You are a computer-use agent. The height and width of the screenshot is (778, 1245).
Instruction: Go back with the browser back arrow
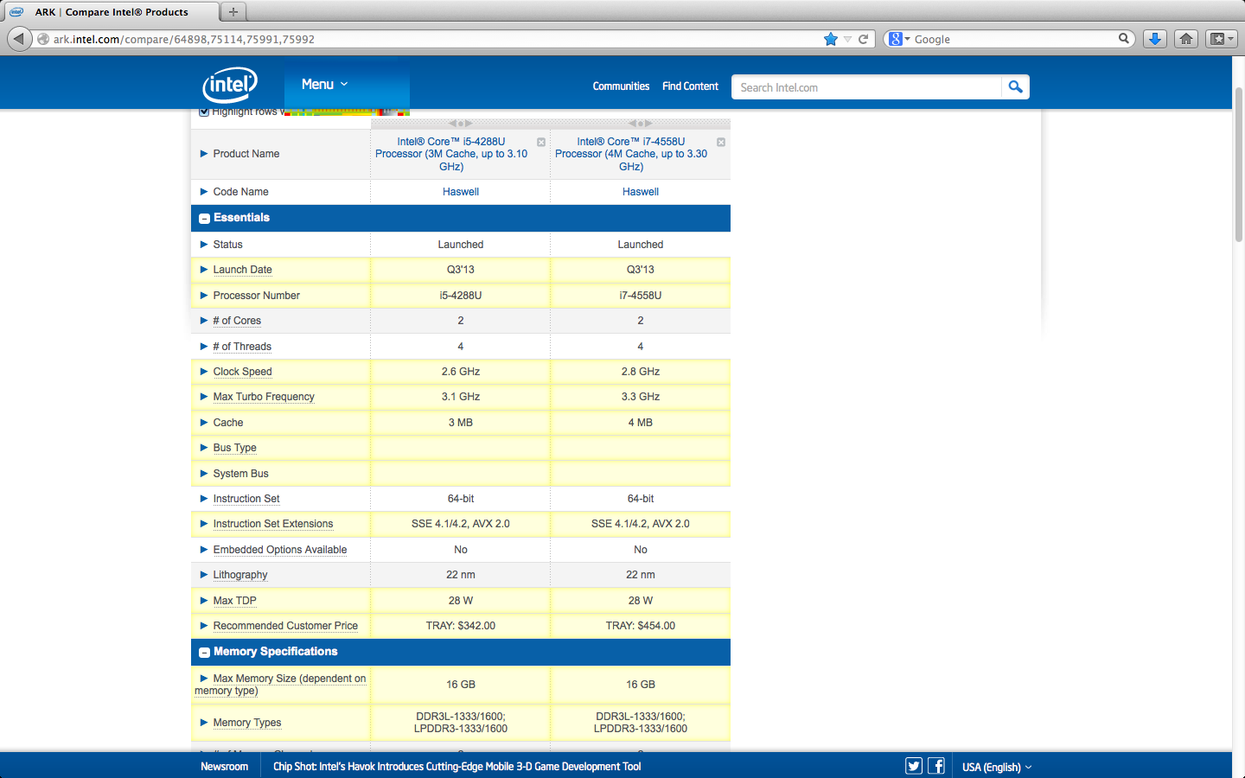(x=19, y=39)
